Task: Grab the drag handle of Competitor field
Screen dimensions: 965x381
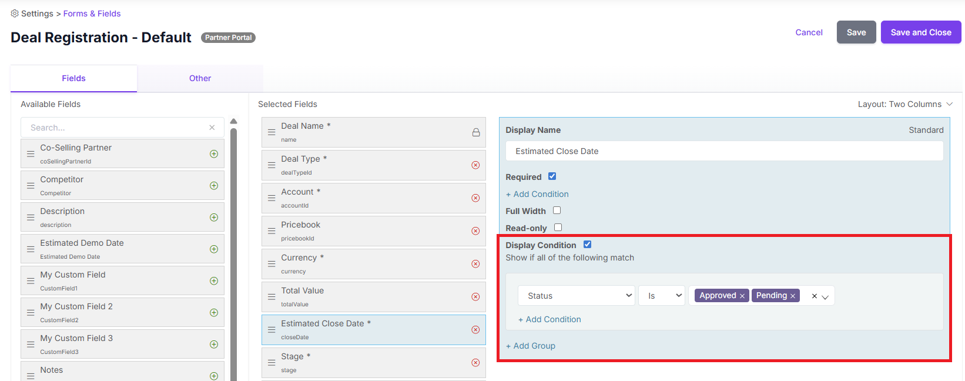Action: tap(31, 186)
